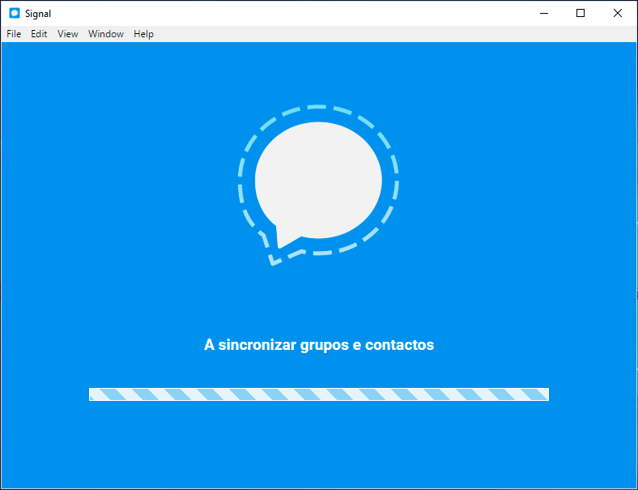Open the File menu
The width and height of the screenshot is (638, 490).
(x=14, y=34)
